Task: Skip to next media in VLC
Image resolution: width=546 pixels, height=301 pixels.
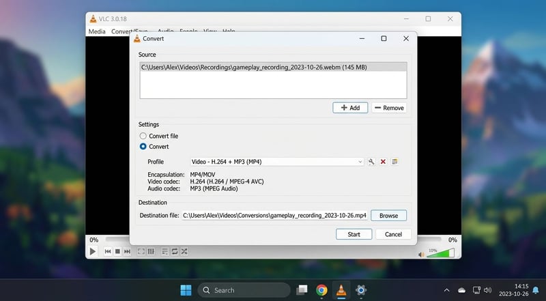Action: click(128, 251)
